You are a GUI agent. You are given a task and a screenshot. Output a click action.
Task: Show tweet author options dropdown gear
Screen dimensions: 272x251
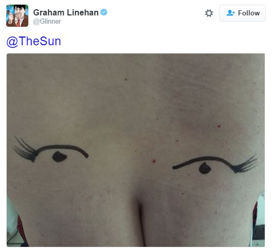click(x=209, y=13)
